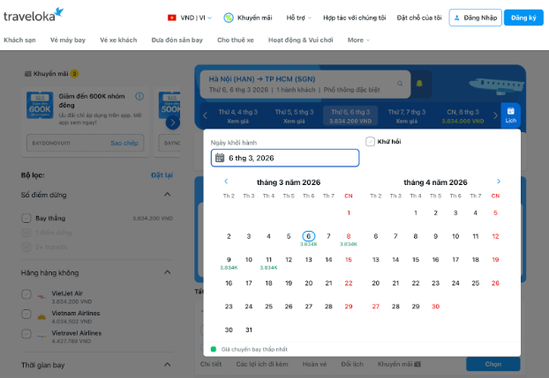Tick the Vietnam Airlines filter checkbox

[26, 314]
